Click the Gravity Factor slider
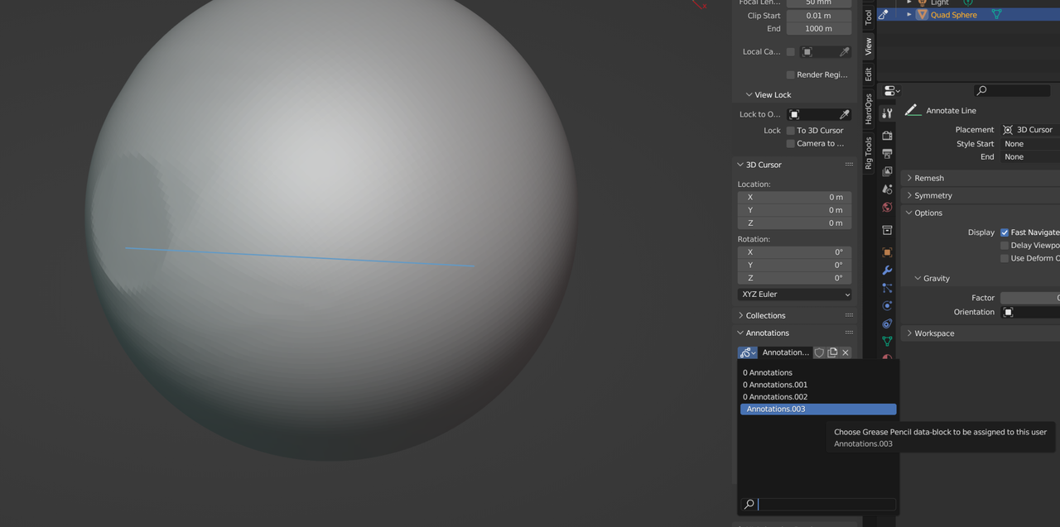The image size is (1060, 527). coord(1029,298)
